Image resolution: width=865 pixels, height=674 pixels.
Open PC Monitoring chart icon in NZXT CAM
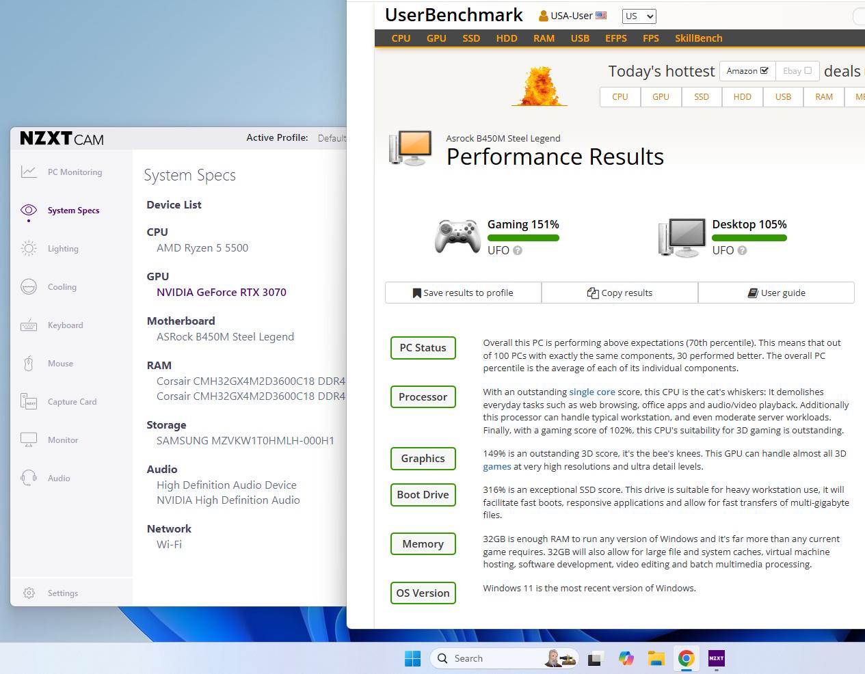tap(29, 172)
